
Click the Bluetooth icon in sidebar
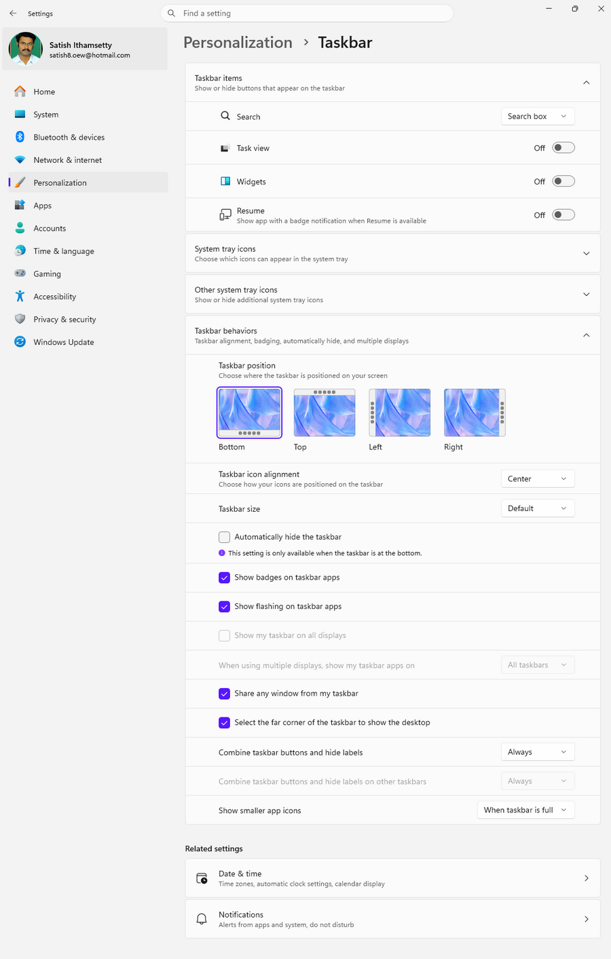click(x=20, y=137)
